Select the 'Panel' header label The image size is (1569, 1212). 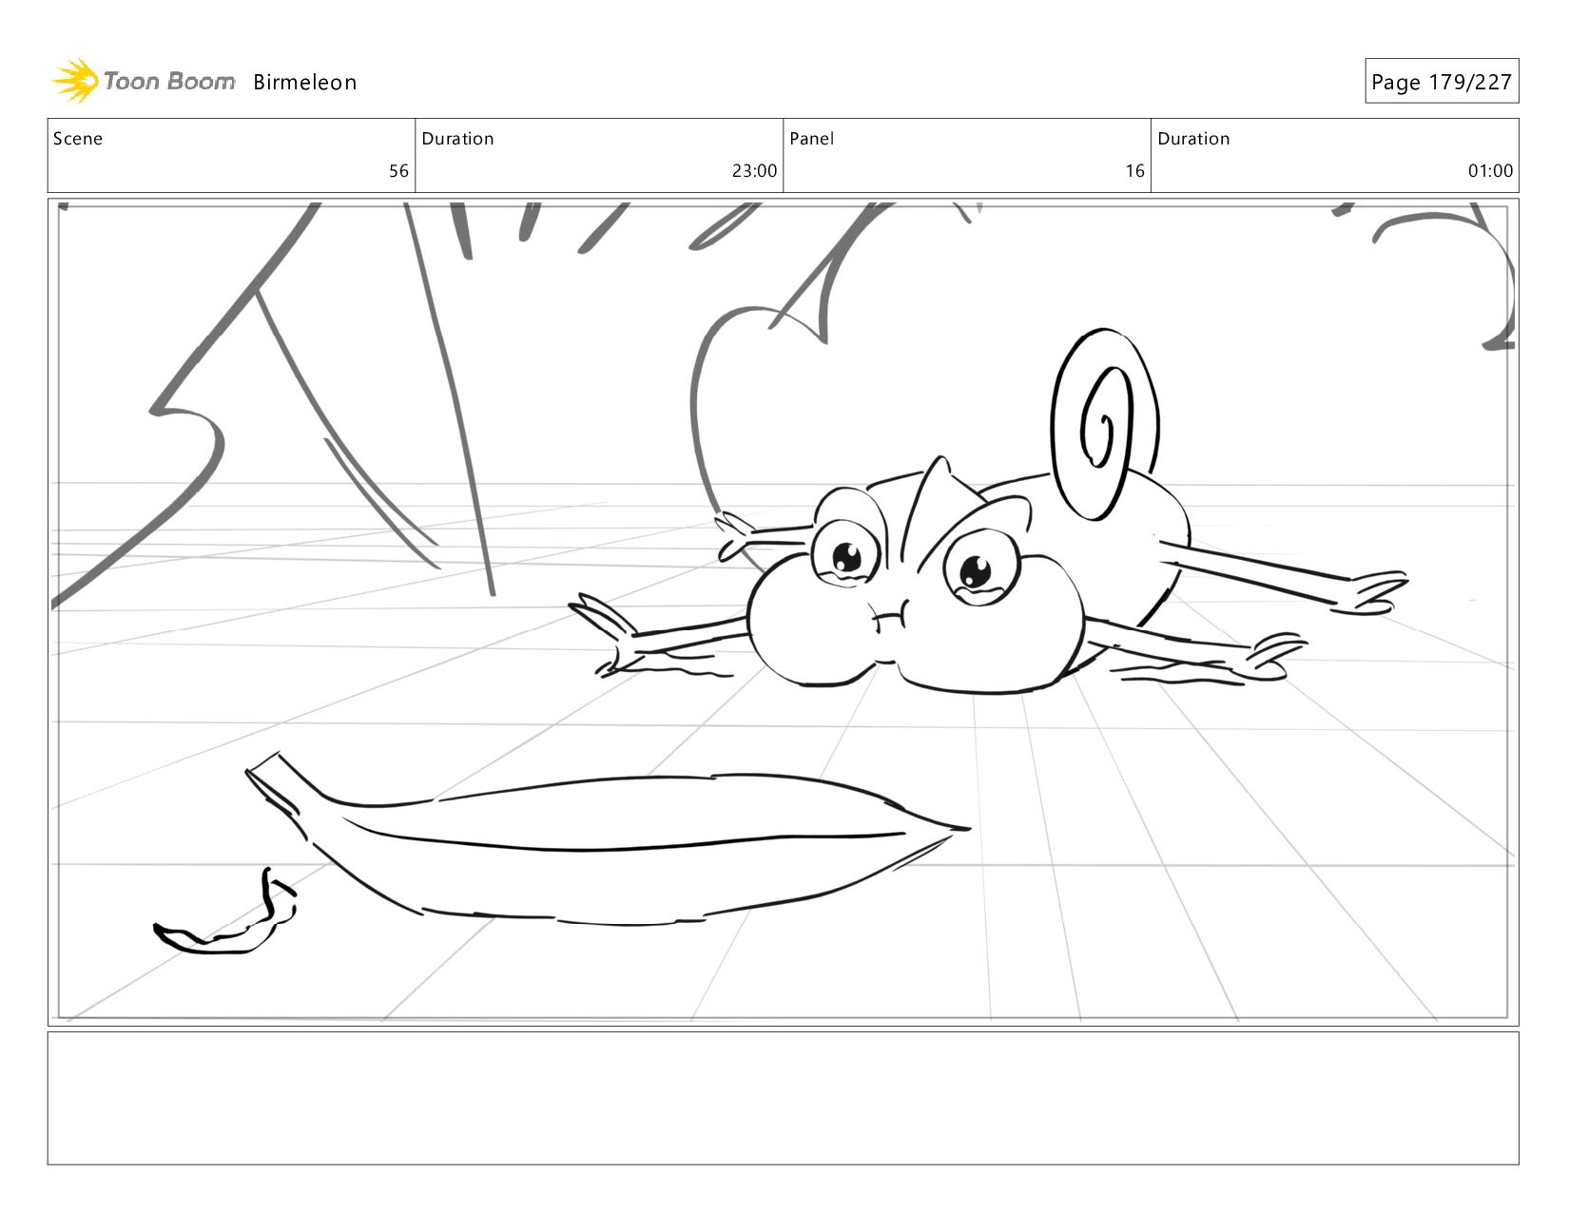(x=812, y=139)
